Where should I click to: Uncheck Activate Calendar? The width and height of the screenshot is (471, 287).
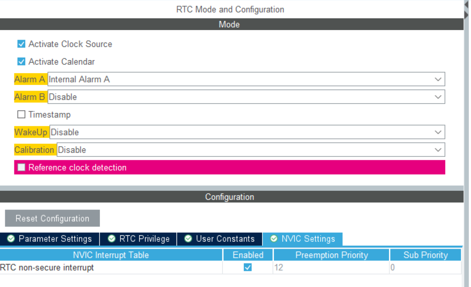click(21, 61)
